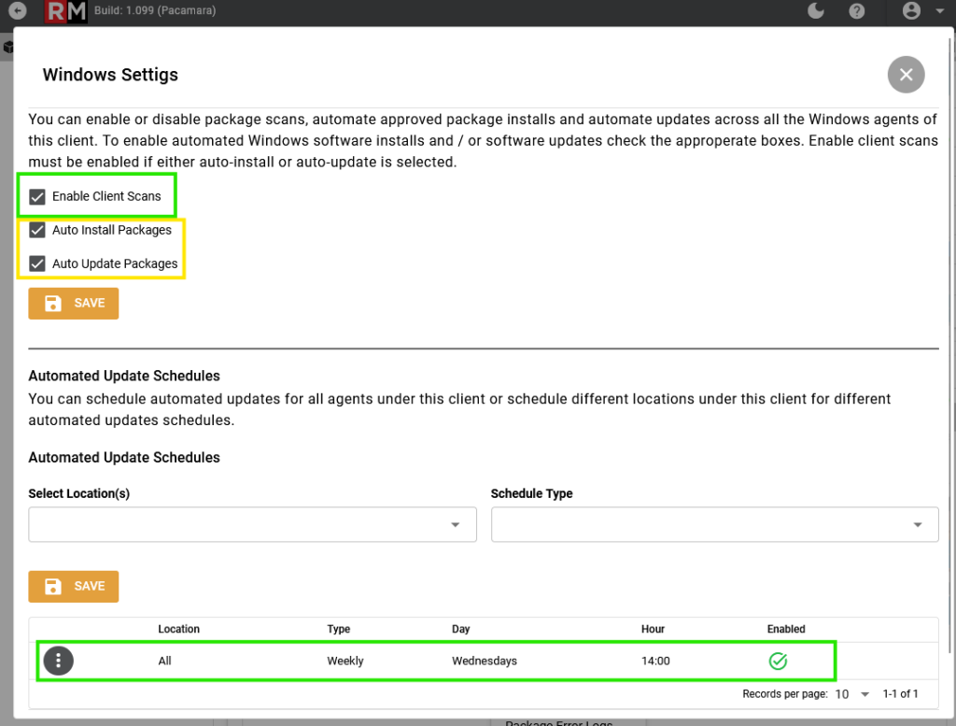Click the green enabled checkmark for Wednesdays schedule
Image resolution: width=956 pixels, height=726 pixels.
click(x=778, y=661)
